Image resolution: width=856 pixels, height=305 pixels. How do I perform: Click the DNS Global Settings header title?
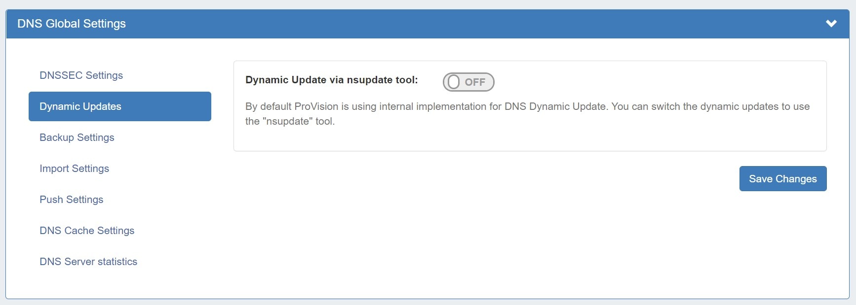coord(72,24)
